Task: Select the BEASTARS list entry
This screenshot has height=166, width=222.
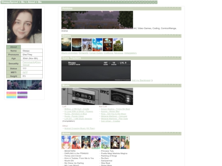Action: click(x=70, y=151)
